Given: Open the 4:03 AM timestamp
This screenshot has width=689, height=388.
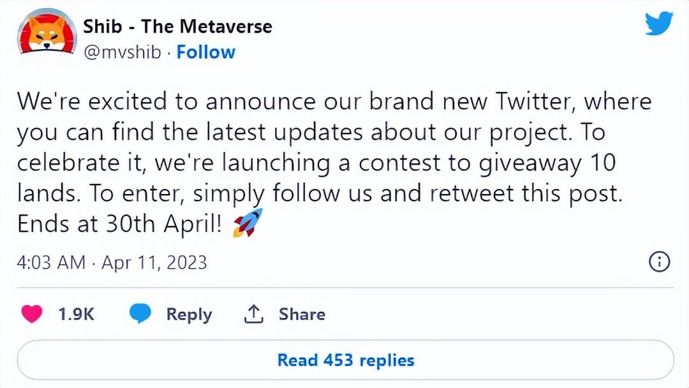Looking at the screenshot, I should point(51,262).
